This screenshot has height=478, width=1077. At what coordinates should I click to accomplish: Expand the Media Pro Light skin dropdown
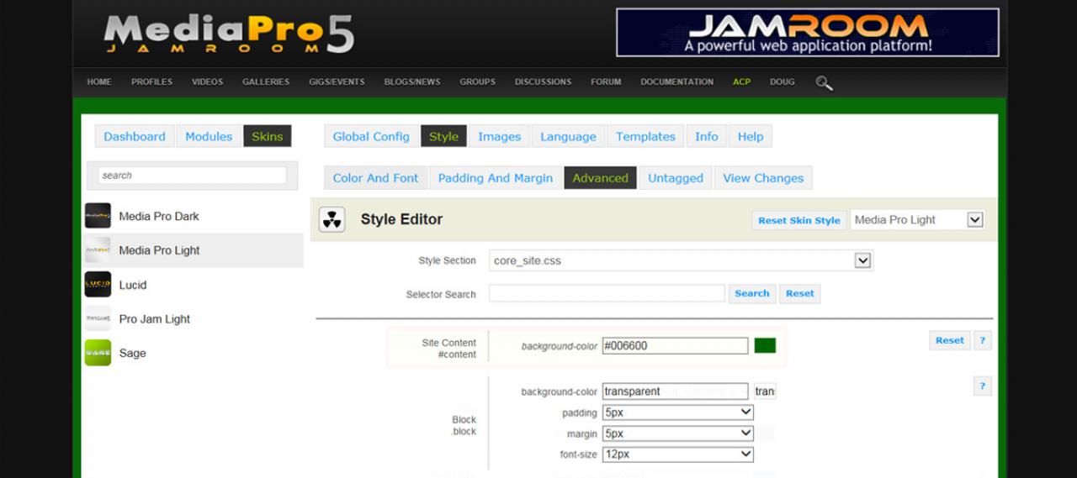[x=916, y=220]
